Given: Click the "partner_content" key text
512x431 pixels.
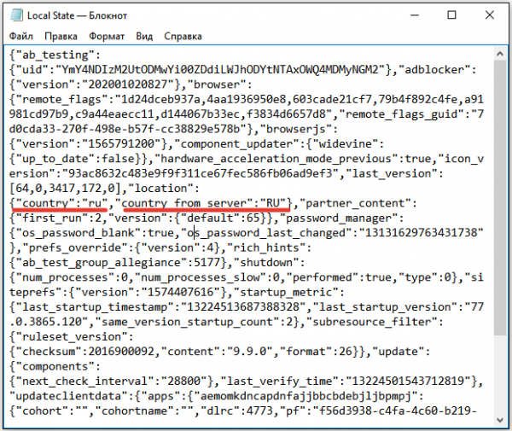Looking at the screenshot, I should click(x=355, y=203).
